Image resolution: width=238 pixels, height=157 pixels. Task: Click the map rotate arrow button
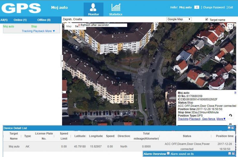pyautogui.click(x=230, y=115)
